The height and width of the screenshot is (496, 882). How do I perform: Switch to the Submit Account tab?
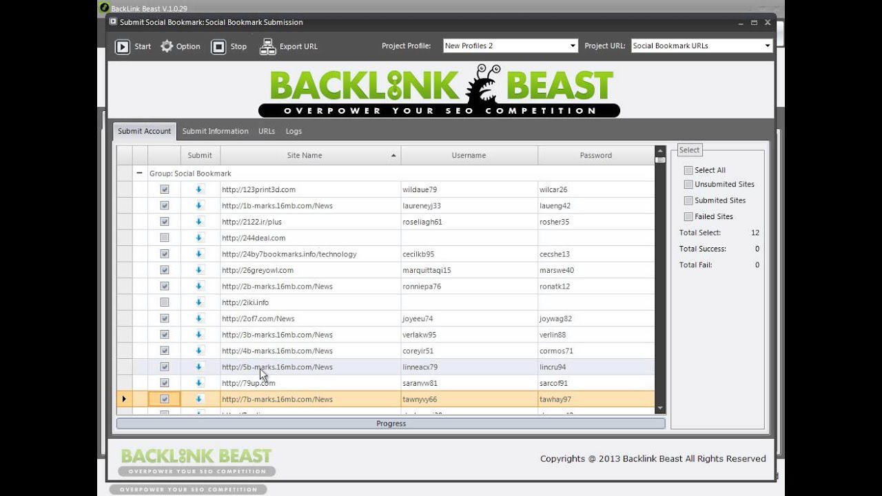point(145,131)
